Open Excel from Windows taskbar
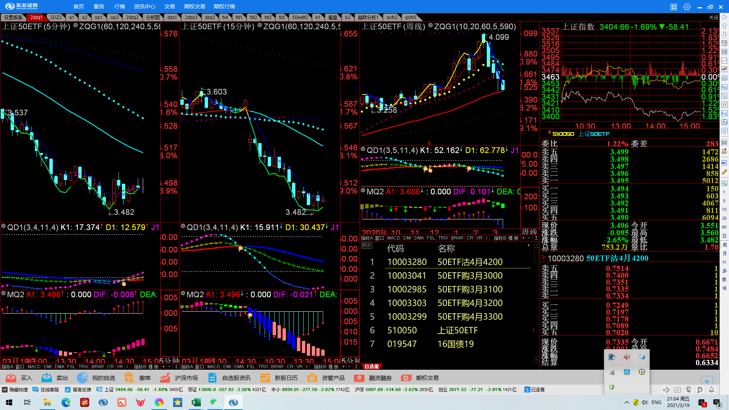729x410 pixels. click(196, 402)
